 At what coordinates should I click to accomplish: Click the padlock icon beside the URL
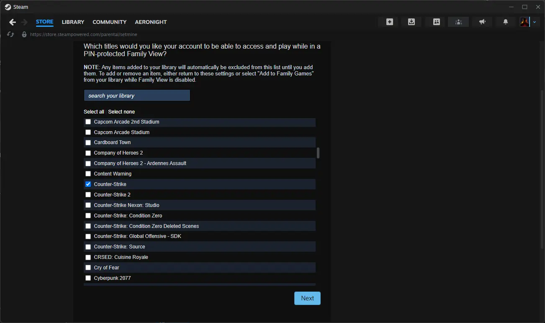(24, 34)
